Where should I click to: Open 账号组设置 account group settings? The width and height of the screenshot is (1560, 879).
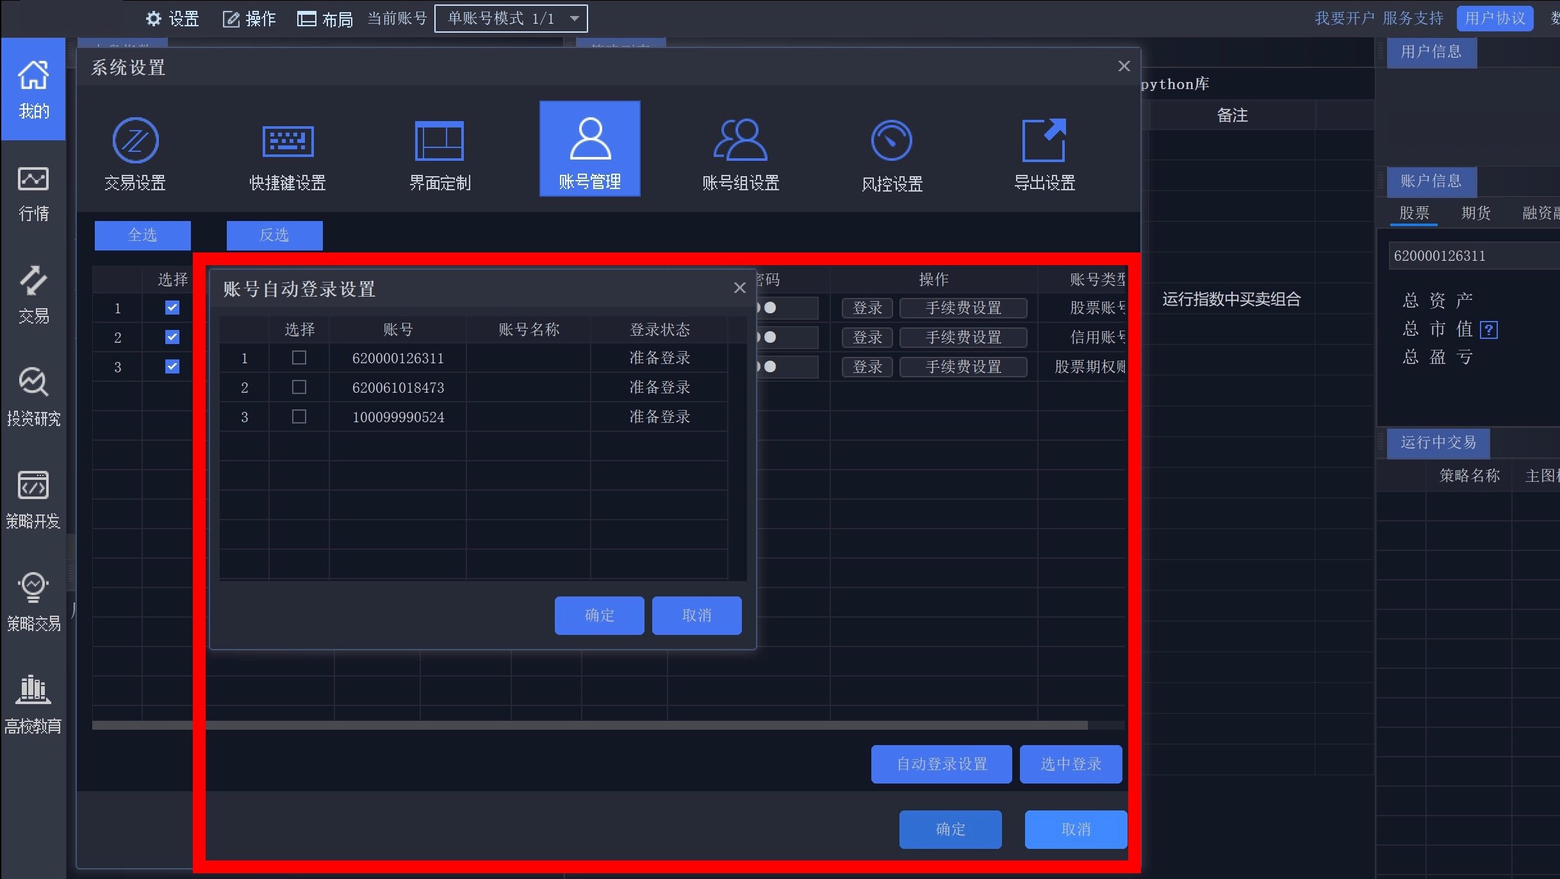click(741, 151)
